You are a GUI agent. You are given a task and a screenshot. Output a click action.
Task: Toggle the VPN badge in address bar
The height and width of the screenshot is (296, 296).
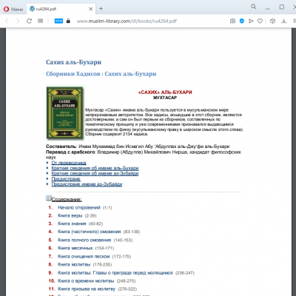58,21
